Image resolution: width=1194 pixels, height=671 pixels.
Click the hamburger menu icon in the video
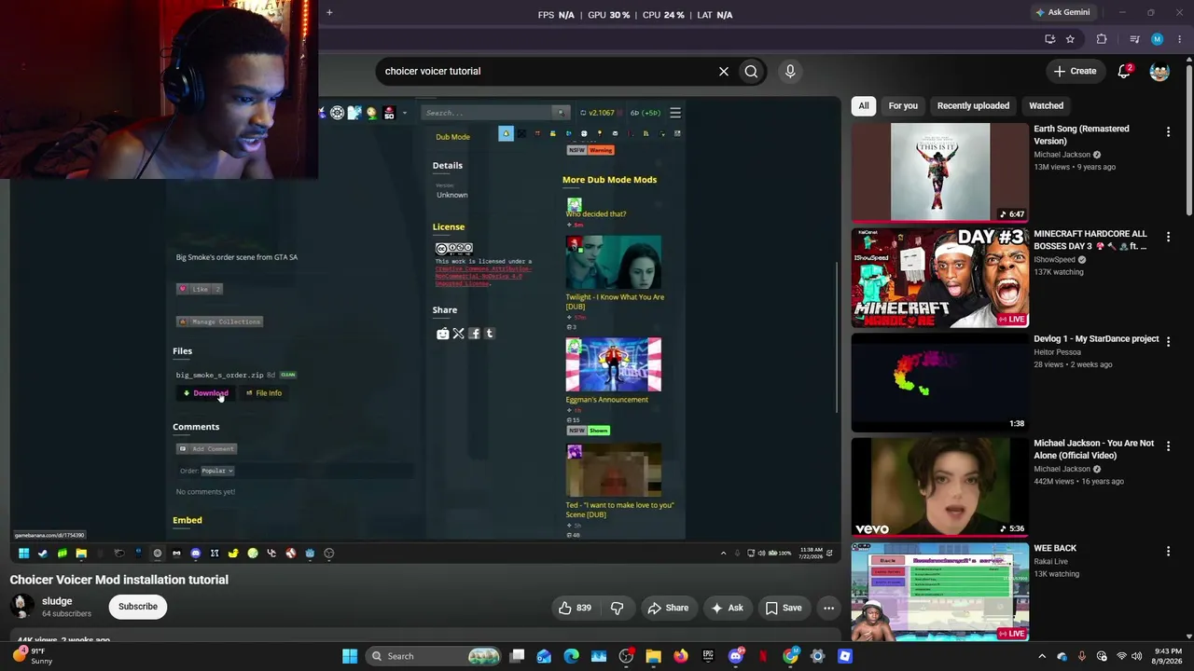point(675,113)
